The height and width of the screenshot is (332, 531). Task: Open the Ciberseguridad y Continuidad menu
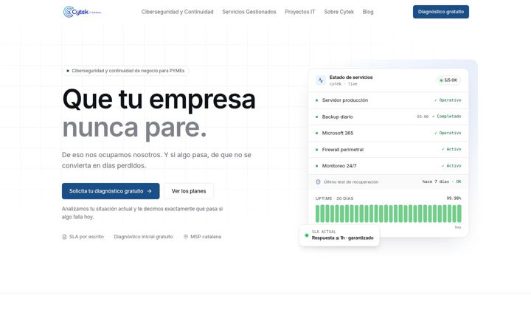(177, 12)
